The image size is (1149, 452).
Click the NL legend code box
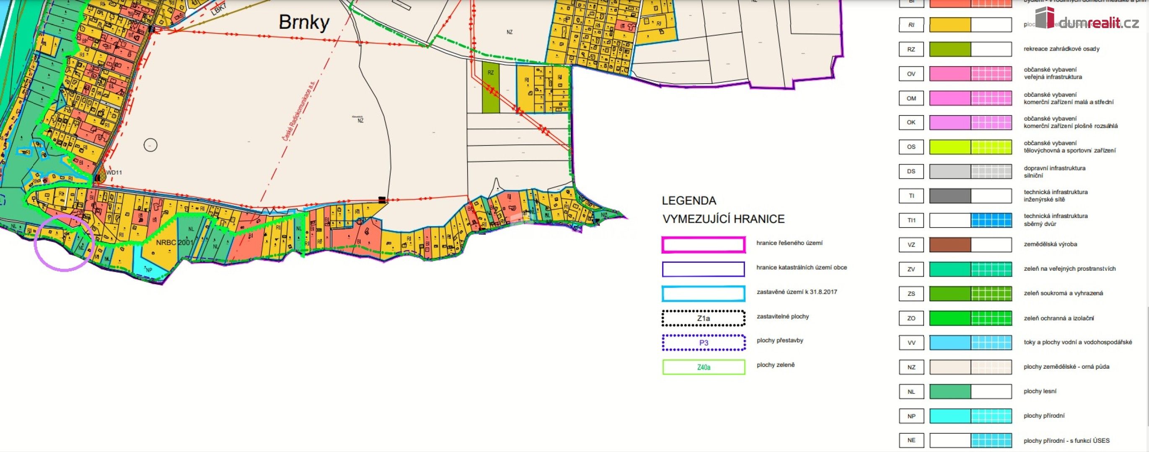coord(911,392)
